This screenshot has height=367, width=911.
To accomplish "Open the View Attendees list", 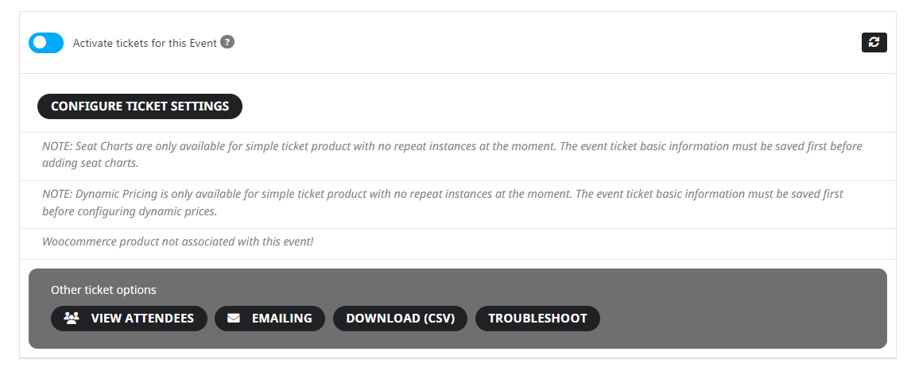I will (129, 319).
